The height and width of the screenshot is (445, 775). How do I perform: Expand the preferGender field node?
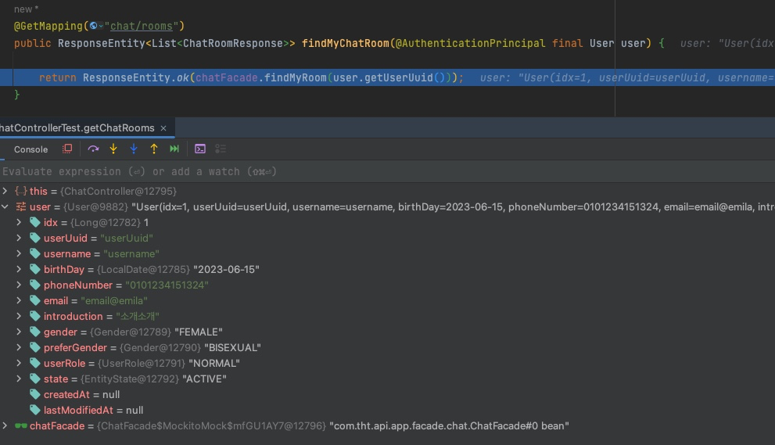pos(19,347)
